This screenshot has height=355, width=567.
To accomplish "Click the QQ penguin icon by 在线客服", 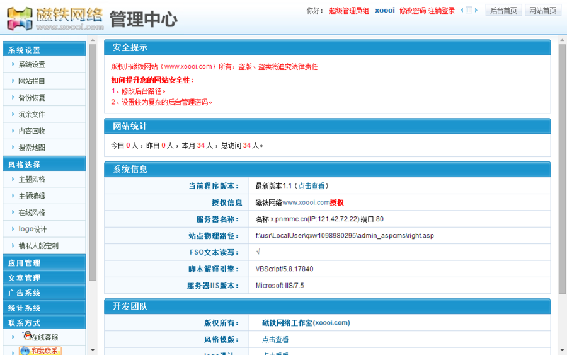I will (28, 336).
